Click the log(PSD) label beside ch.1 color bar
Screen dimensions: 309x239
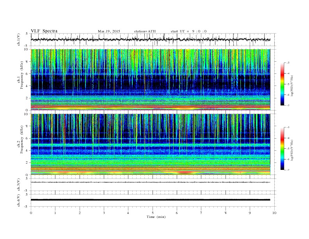pos(292,86)
